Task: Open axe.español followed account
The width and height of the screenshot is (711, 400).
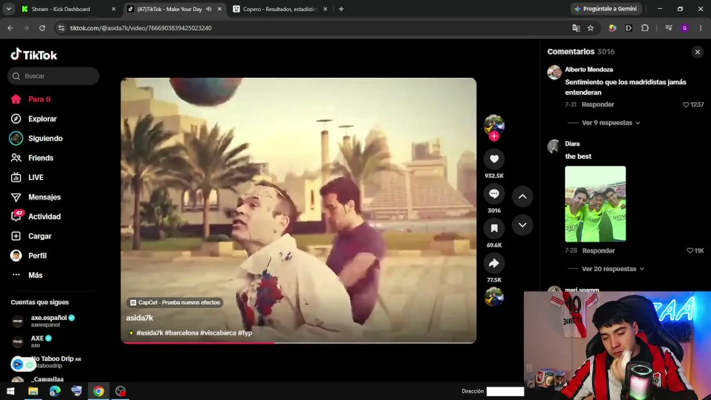Action: click(x=43, y=321)
